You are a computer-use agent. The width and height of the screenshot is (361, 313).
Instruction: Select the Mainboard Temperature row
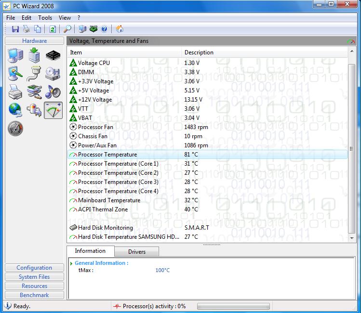coord(207,200)
